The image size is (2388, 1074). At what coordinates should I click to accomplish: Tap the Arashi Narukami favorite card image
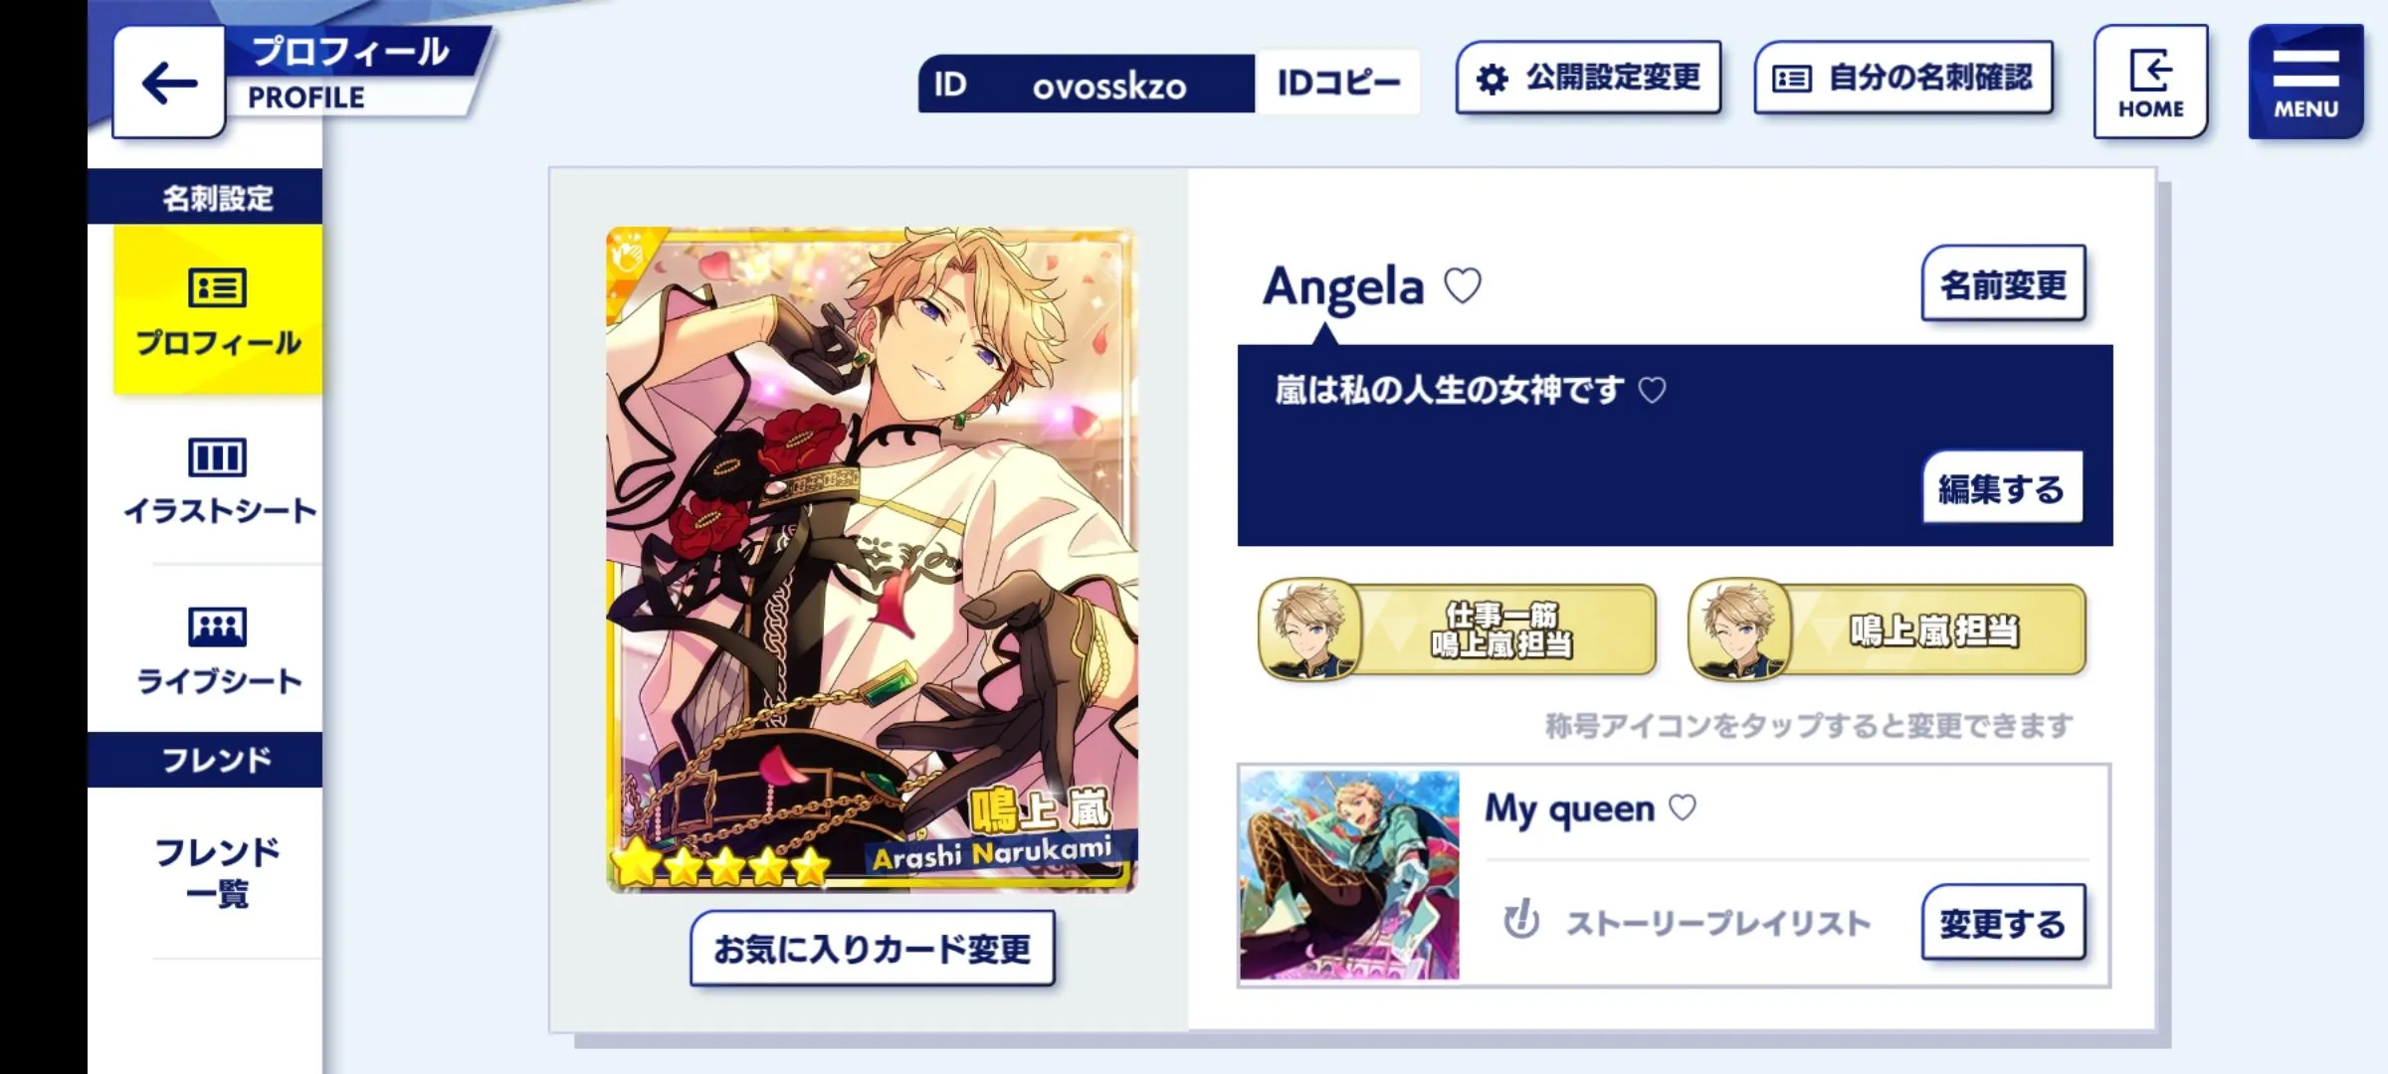(872, 560)
